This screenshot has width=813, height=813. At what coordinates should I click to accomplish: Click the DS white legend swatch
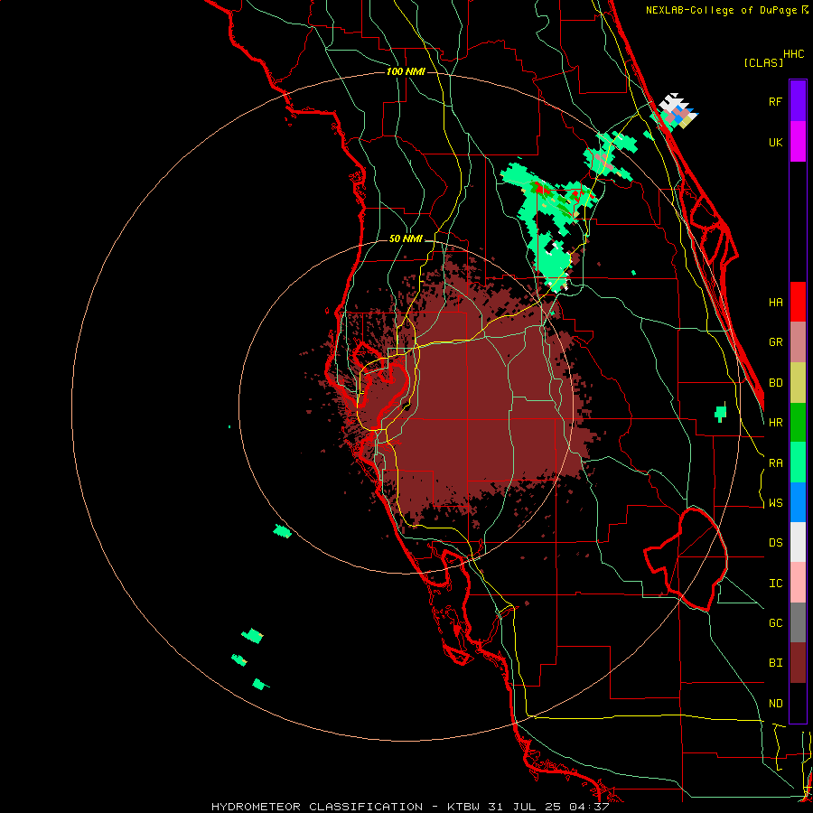point(798,542)
